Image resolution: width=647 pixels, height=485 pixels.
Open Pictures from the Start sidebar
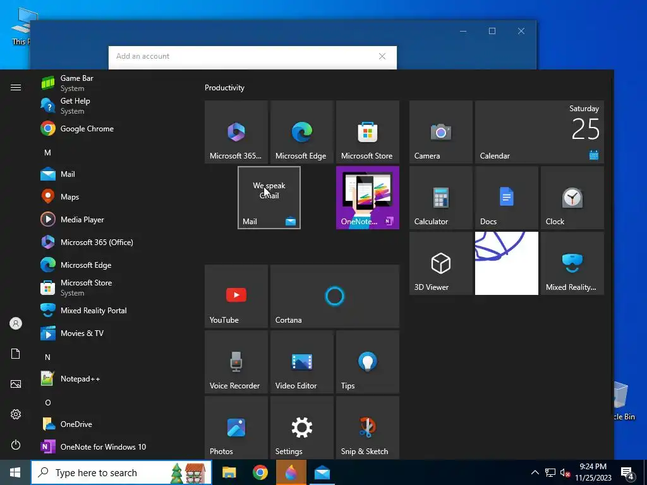point(16,384)
